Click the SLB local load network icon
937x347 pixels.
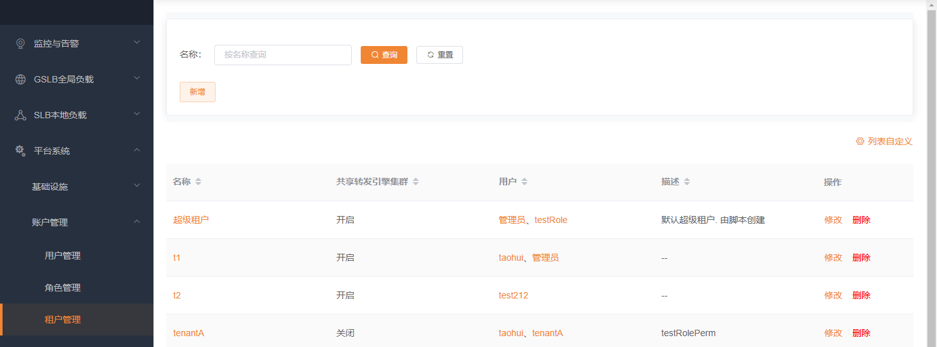tap(20, 115)
